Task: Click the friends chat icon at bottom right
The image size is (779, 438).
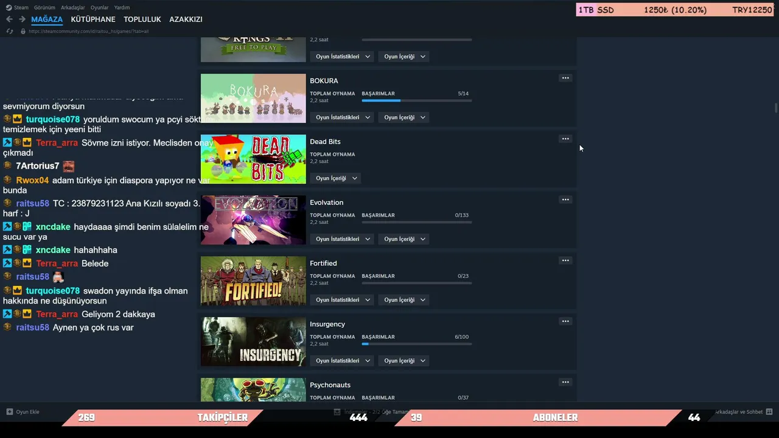Action: (769, 412)
